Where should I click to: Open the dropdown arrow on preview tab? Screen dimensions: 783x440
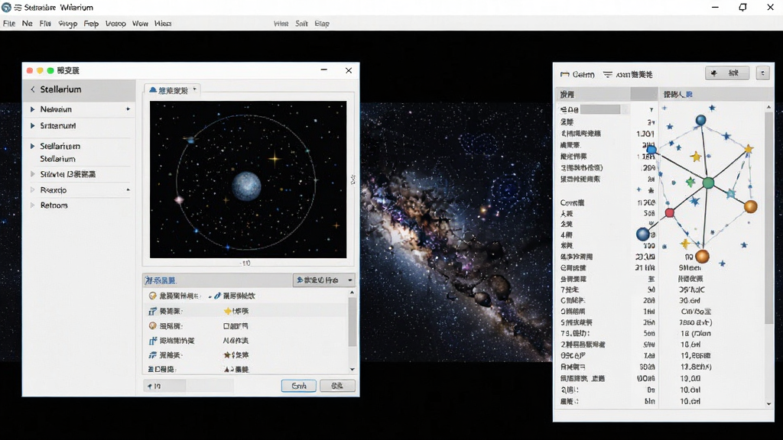(x=195, y=89)
